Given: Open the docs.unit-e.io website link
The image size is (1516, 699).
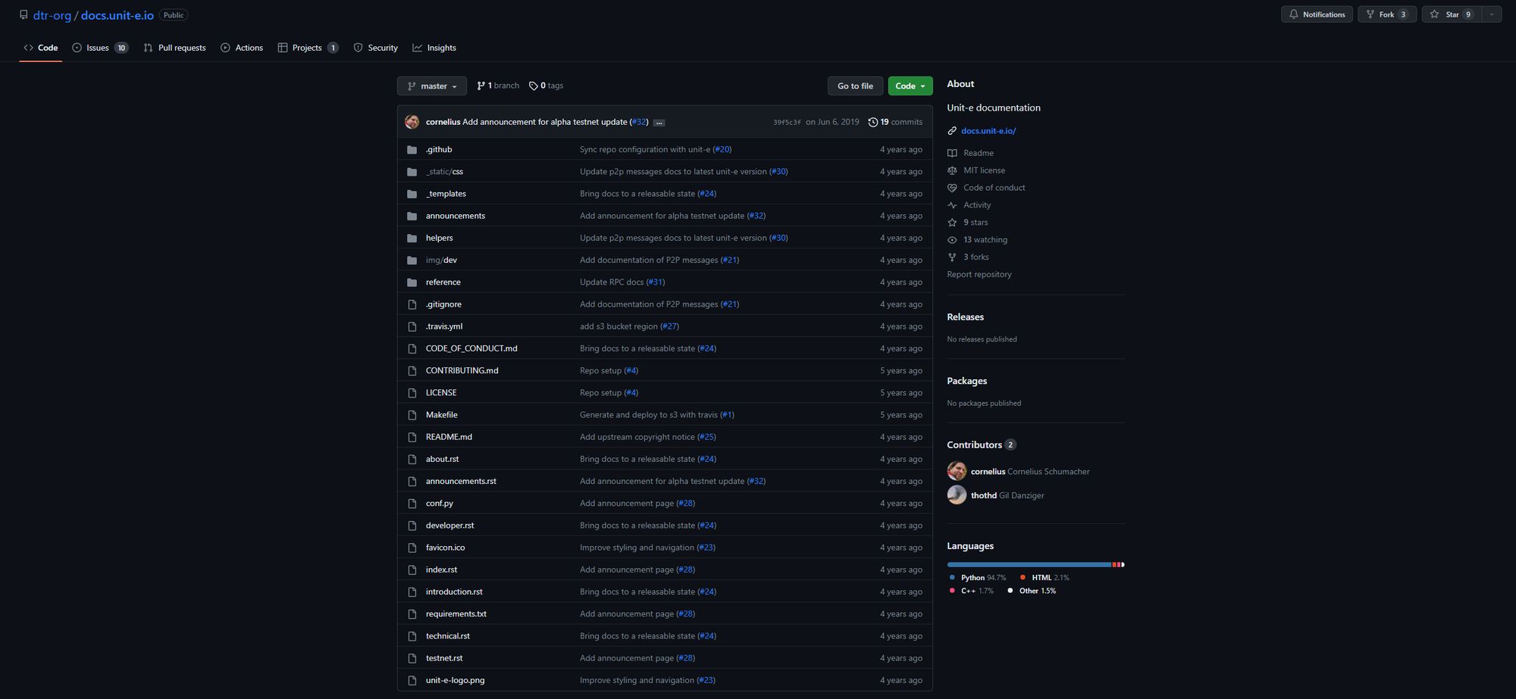Looking at the screenshot, I should pyautogui.click(x=988, y=131).
